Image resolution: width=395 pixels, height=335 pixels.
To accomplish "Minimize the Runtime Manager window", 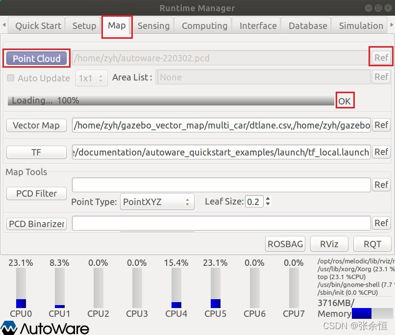I will [x=369, y=8].
